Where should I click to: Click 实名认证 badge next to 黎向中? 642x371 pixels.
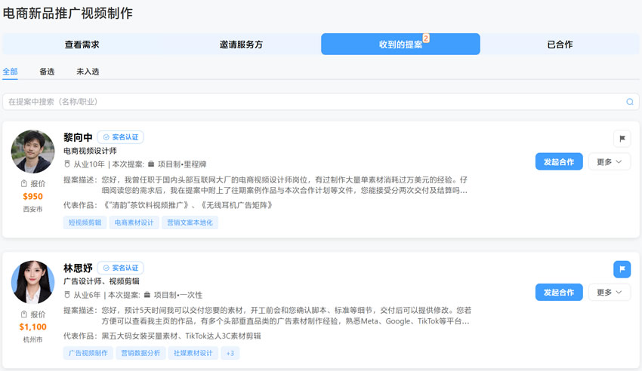point(121,137)
